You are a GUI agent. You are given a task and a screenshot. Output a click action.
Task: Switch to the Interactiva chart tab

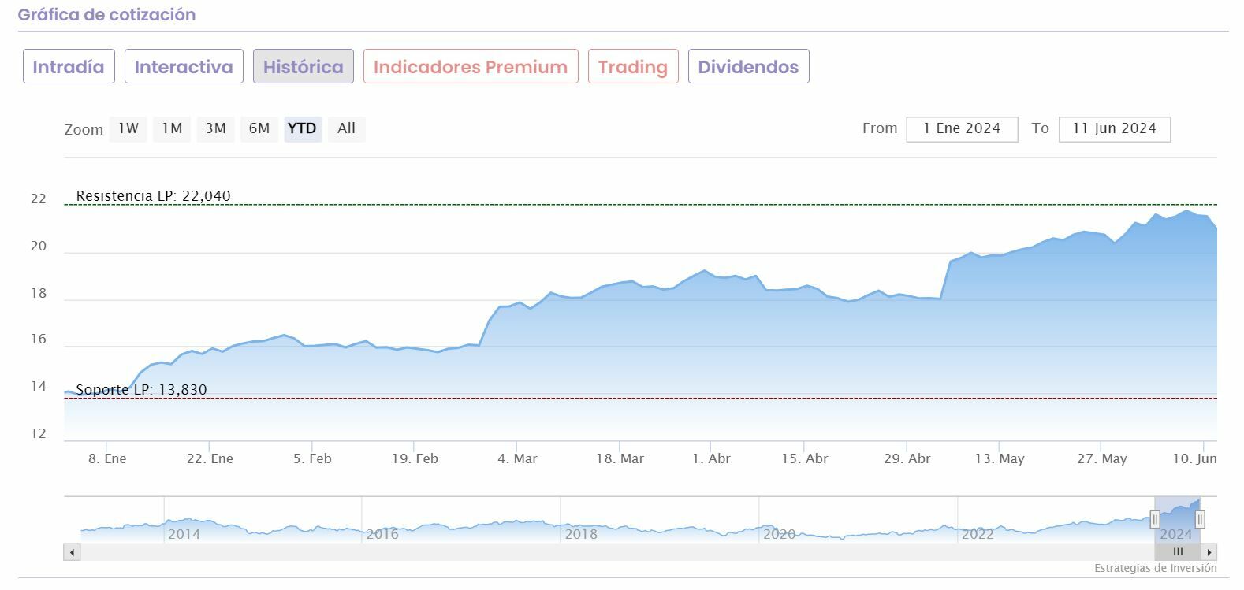[184, 67]
